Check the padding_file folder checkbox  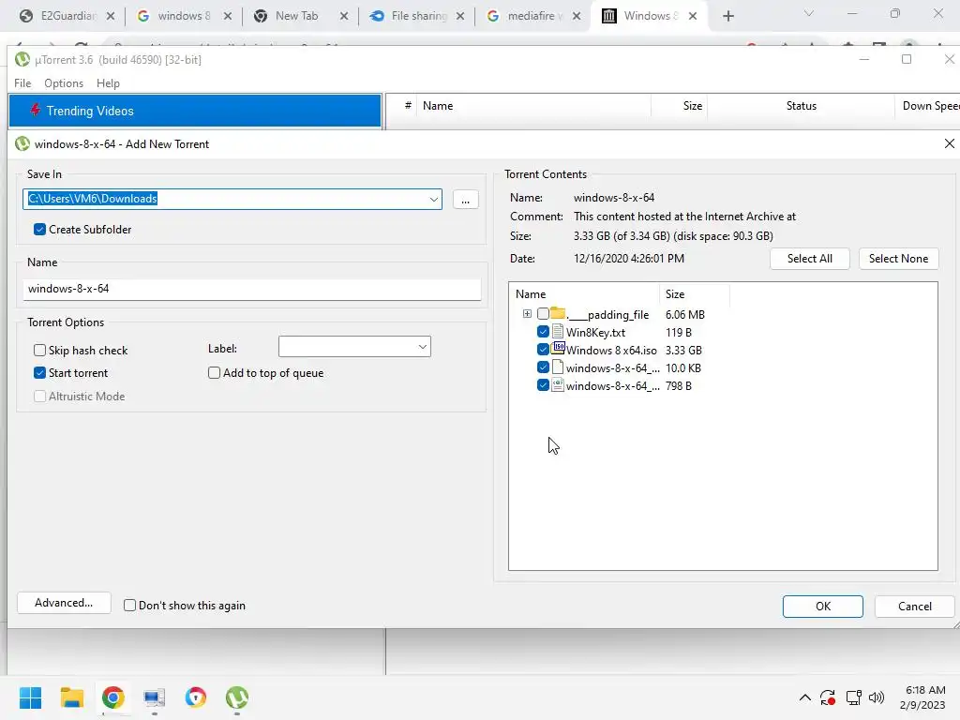coord(543,313)
